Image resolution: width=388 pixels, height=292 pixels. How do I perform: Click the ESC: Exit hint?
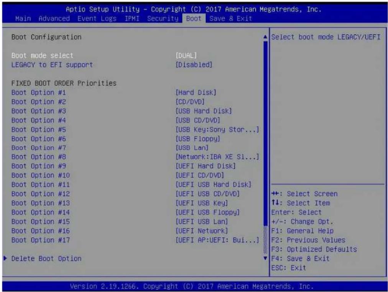(x=289, y=268)
